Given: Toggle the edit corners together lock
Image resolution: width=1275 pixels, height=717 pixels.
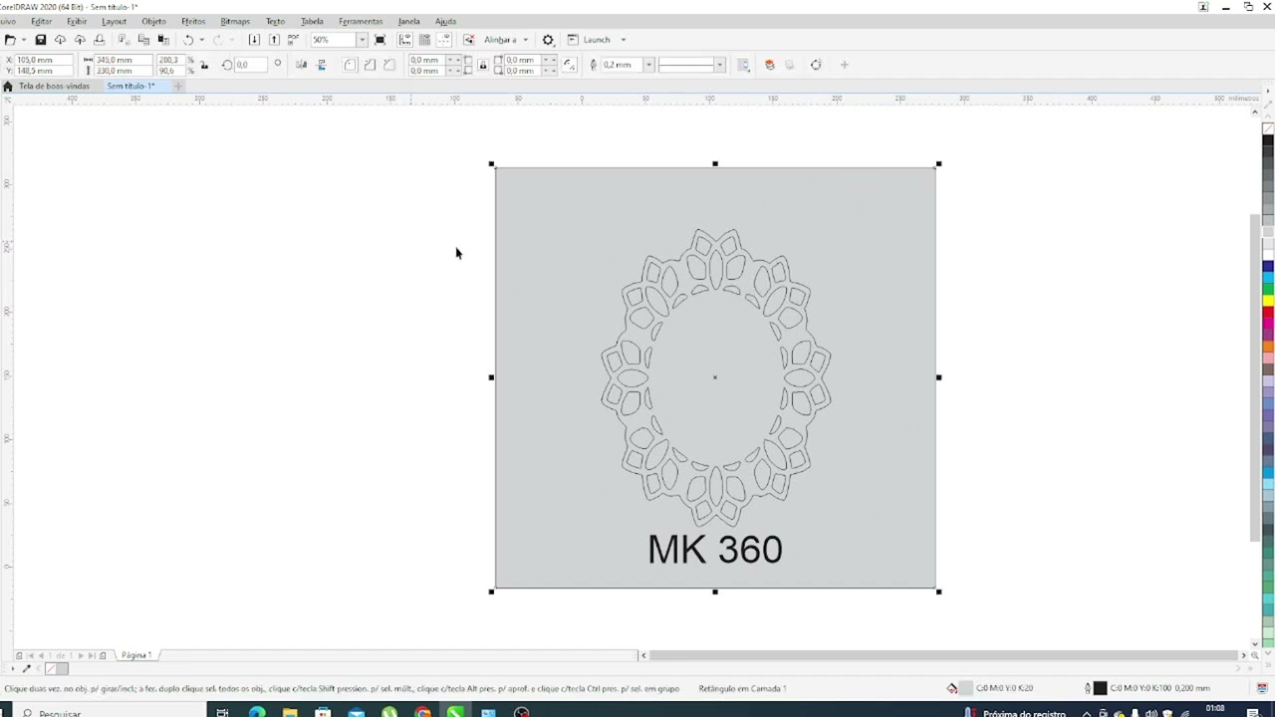Looking at the screenshot, I should 483,66.
